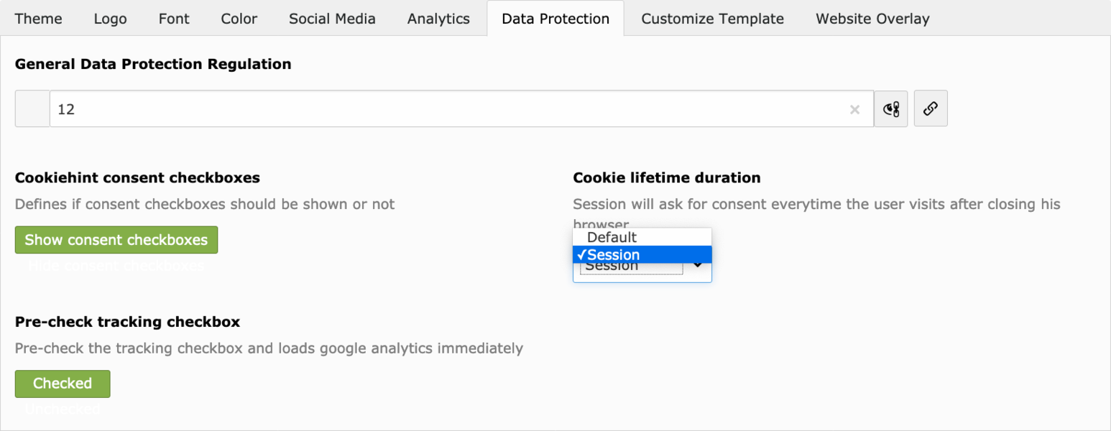The width and height of the screenshot is (1111, 431).
Task: Choose the faded Unchecked tracking option
Action: tap(63, 409)
